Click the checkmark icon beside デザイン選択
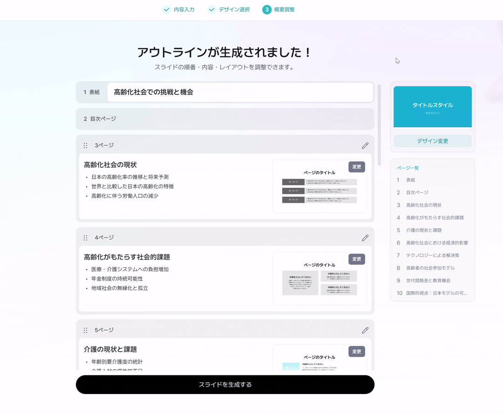503x414 pixels. (x=212, y=9)
